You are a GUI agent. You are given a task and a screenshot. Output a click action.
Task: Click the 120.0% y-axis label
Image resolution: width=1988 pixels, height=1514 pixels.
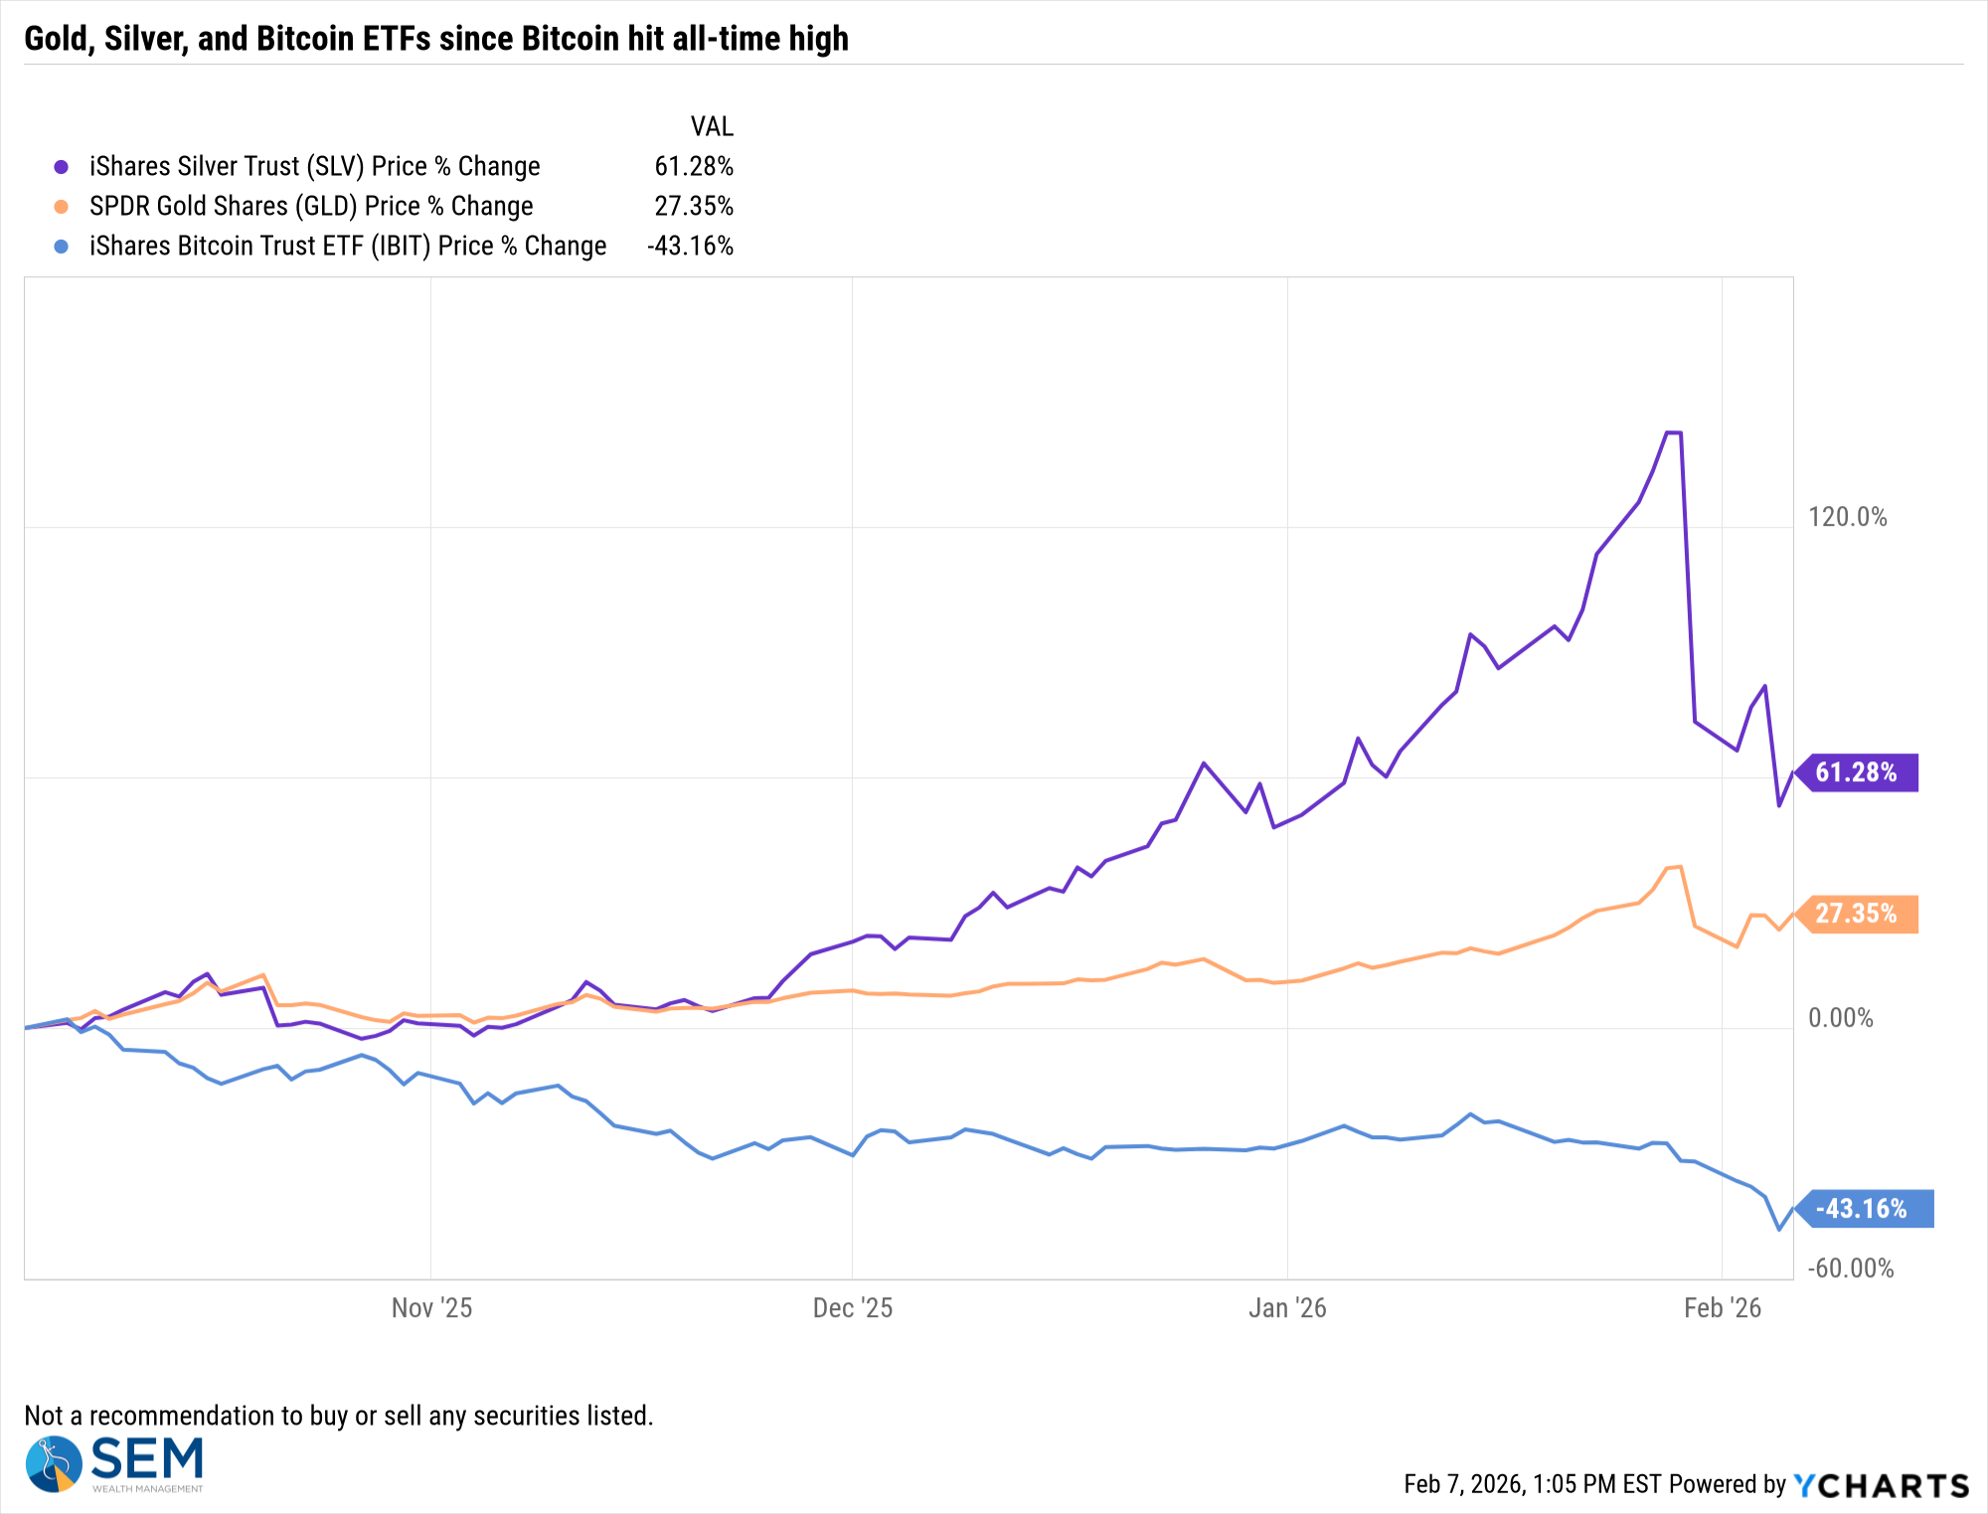pos(1847,517)
